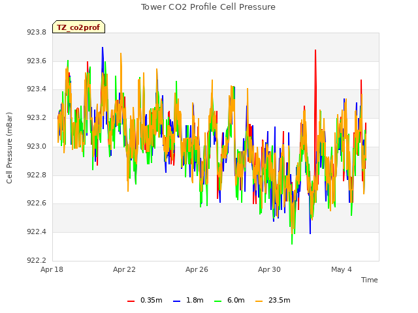Viewport: 418px width, 313px height.
Task: Click the Apr 26 axis label
Action: coord(197,269)
